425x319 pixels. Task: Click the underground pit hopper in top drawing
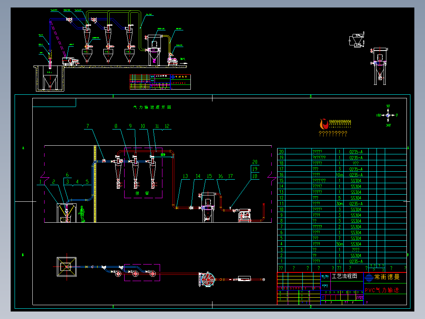tap(49, 79)
